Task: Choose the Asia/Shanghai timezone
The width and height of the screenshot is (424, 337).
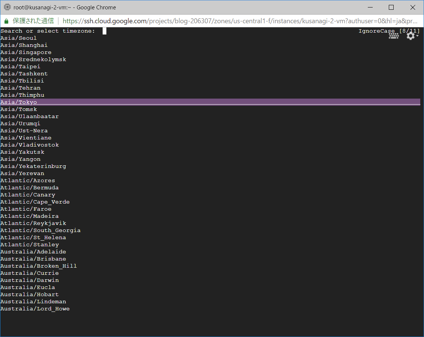Action: coord(24,45)
